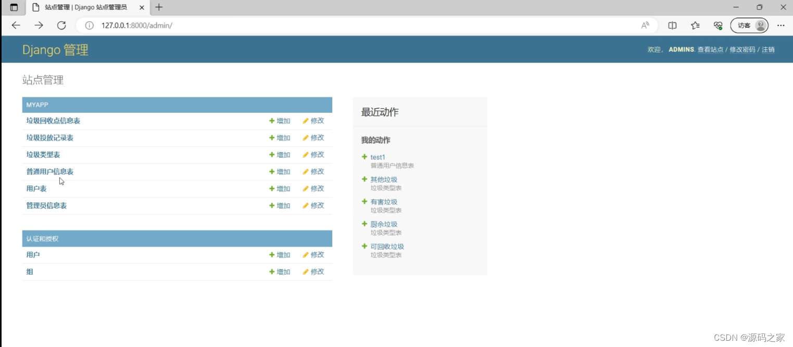
Task: Reload the admin page
Action: pos(61,25)
